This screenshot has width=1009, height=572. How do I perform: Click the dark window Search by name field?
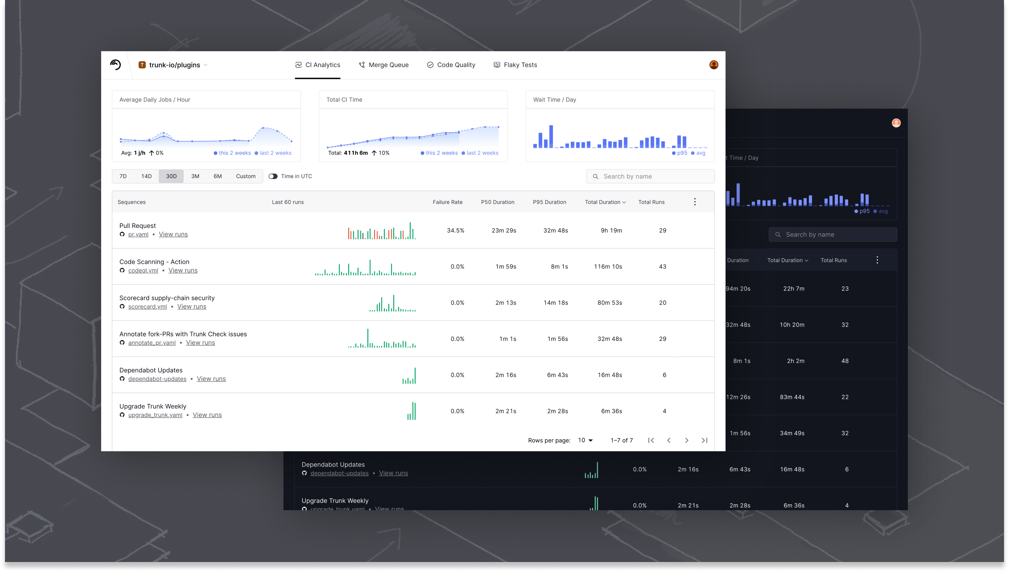pyautogui.click(x=833, y=234)
